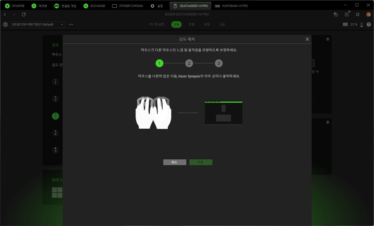Open help question mark in toolbar
This screenshot has width=374, height=226.
369,24
